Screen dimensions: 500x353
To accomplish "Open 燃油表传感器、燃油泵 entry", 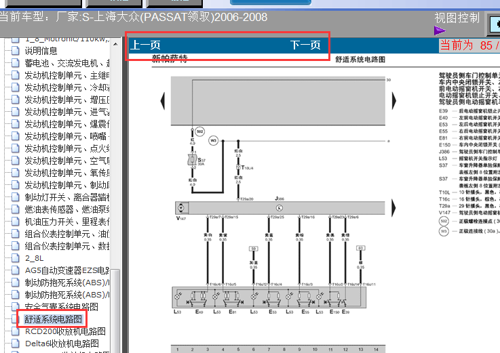I will tap(67, 209).
